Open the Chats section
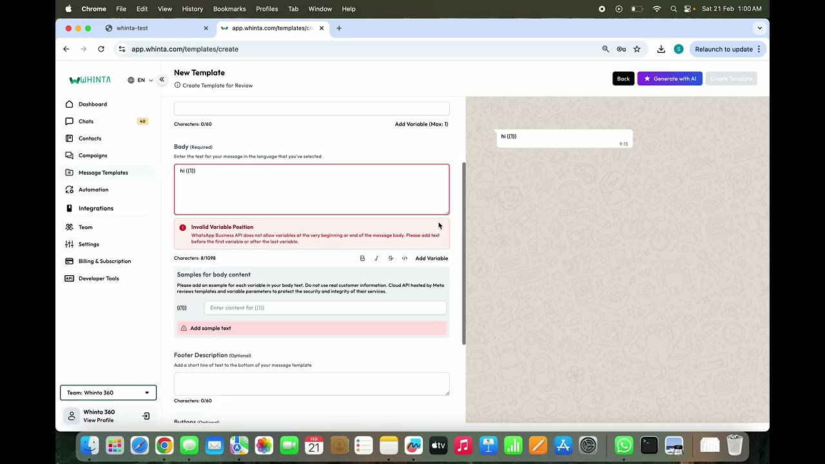This screenshot has width=825, height=464. click(x=86, y=121)
